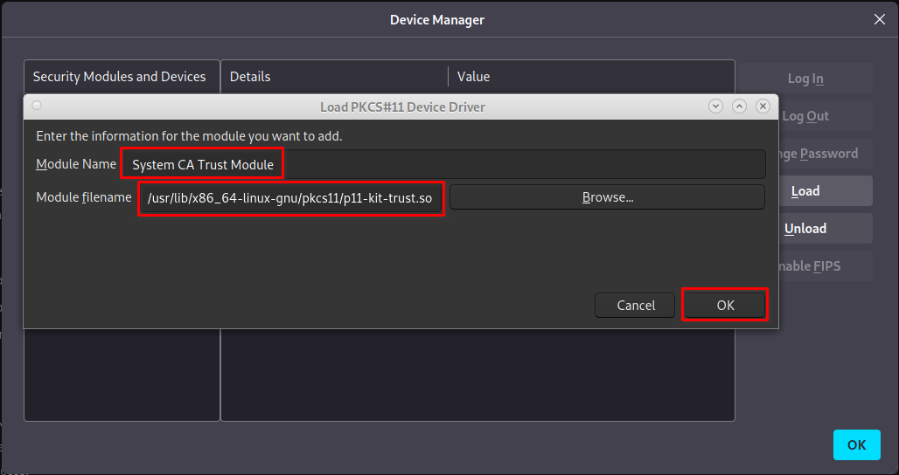Focus the Module filename path field

[x=290, y=198]
